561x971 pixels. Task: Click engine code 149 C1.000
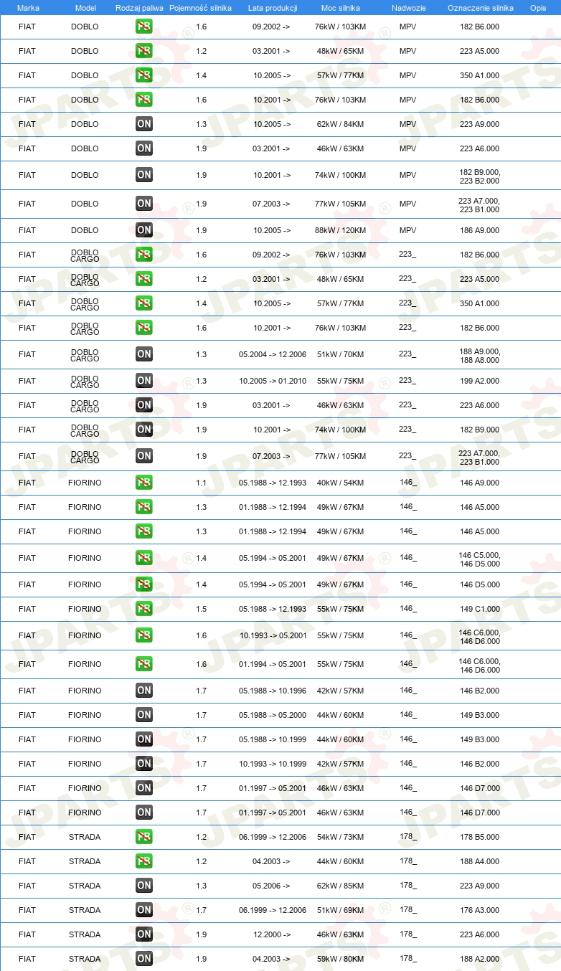pos(480,609)
